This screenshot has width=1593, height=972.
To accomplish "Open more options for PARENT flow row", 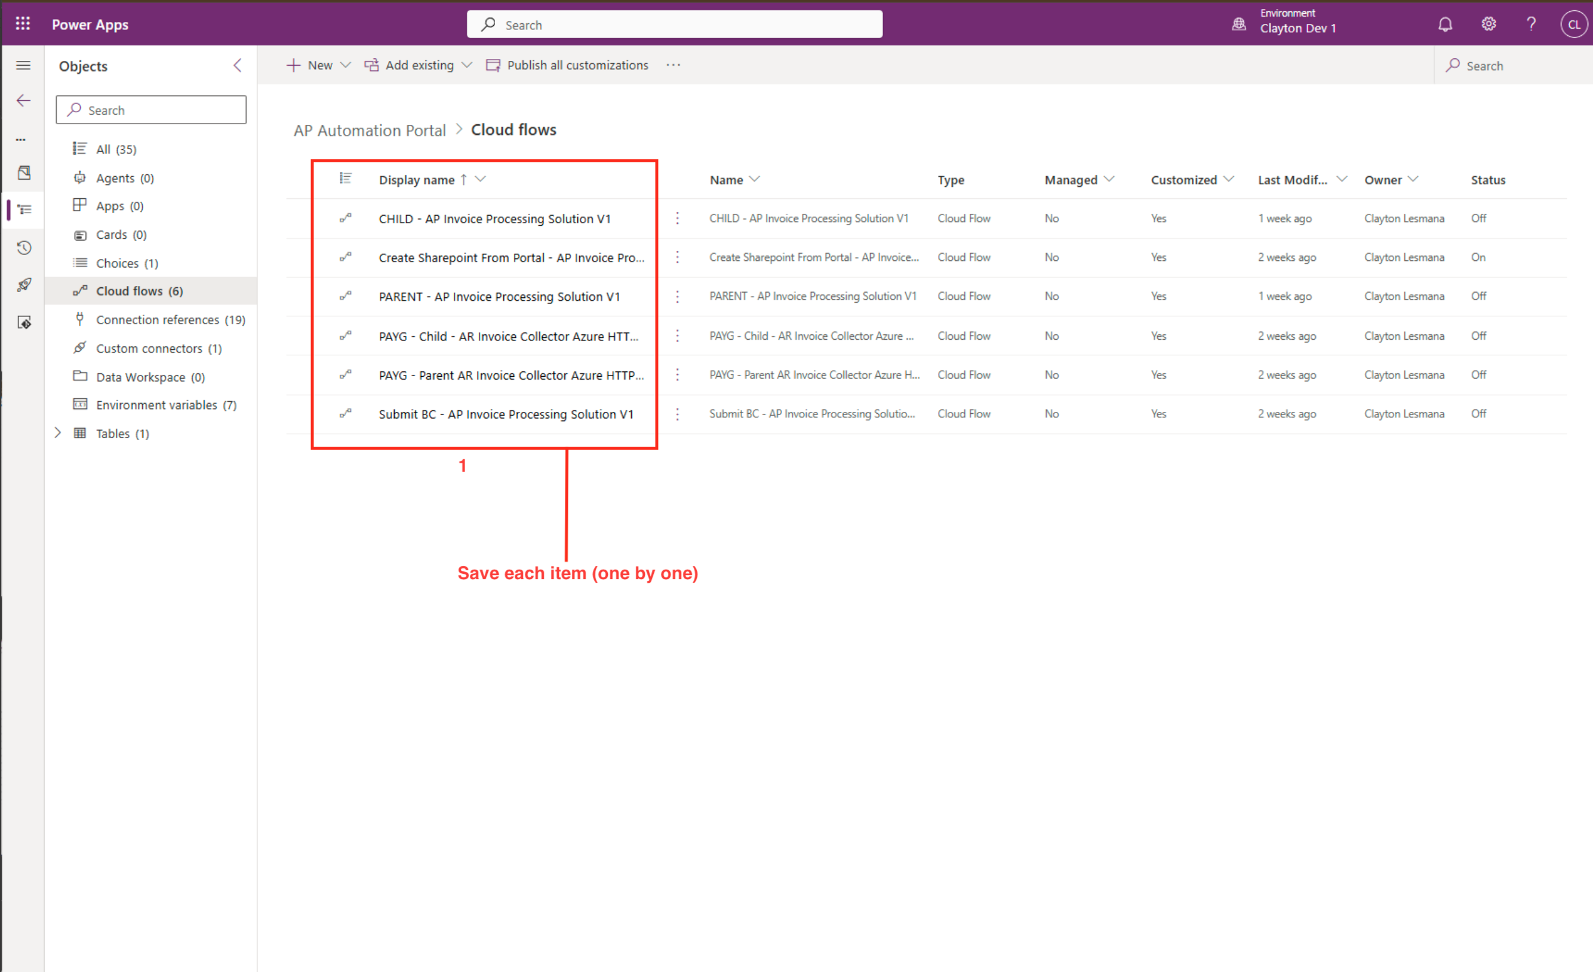I will coord(677,297).
